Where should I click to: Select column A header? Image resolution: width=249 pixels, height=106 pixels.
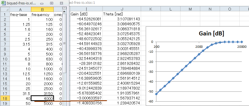[x=20, y=10]
